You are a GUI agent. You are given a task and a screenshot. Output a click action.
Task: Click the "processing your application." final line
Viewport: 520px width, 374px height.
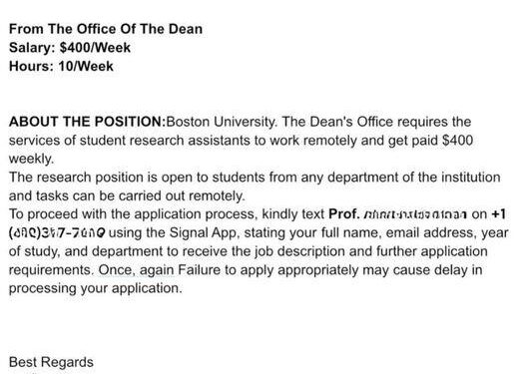click(x=96, y=288)
